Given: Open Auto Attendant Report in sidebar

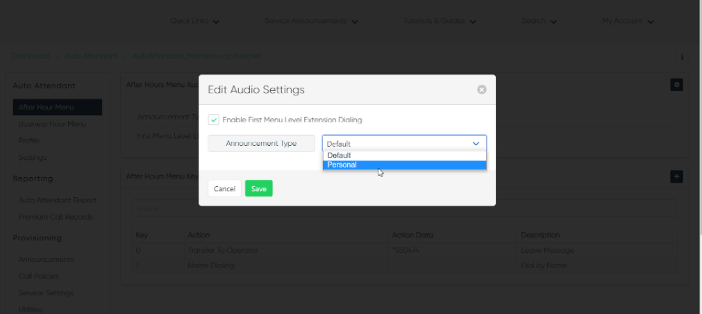Looking at the screenshot, I should (x=58, y=200).
